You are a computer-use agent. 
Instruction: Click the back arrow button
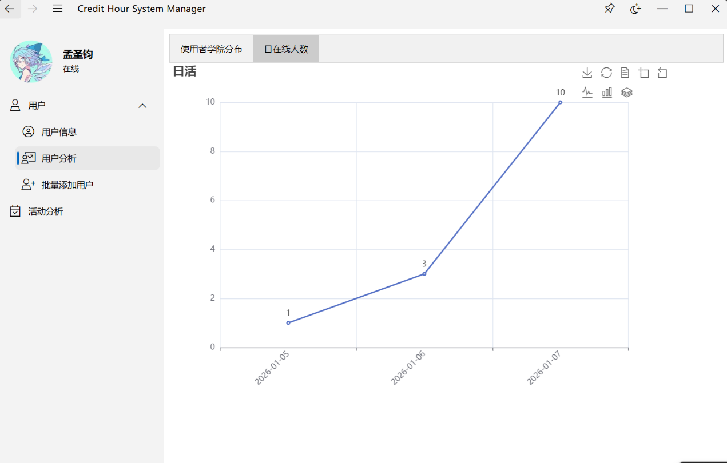[10, 9]
